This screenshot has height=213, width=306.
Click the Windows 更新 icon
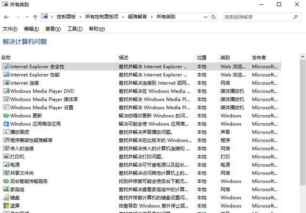[x=6, y=116]
